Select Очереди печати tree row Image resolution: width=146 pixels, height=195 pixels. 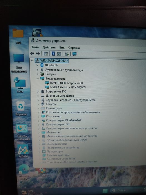[x=57, y=144]
